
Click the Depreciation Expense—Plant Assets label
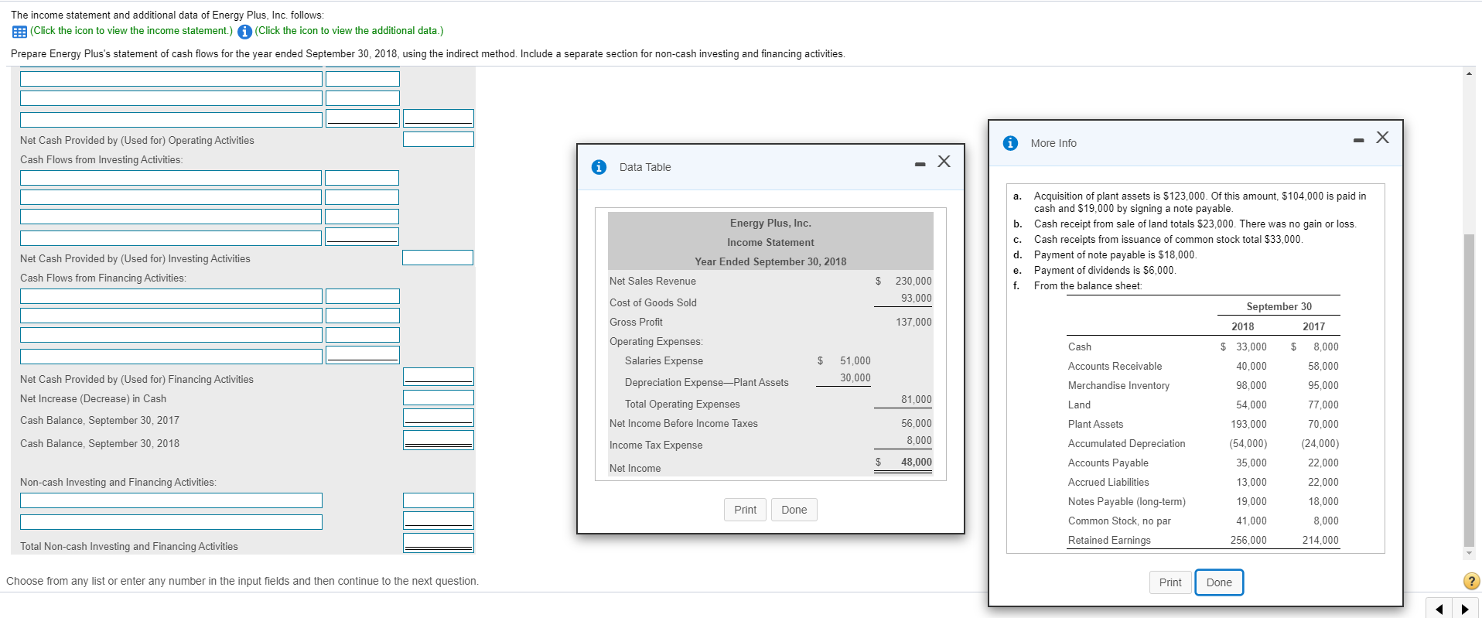[707, 382]
